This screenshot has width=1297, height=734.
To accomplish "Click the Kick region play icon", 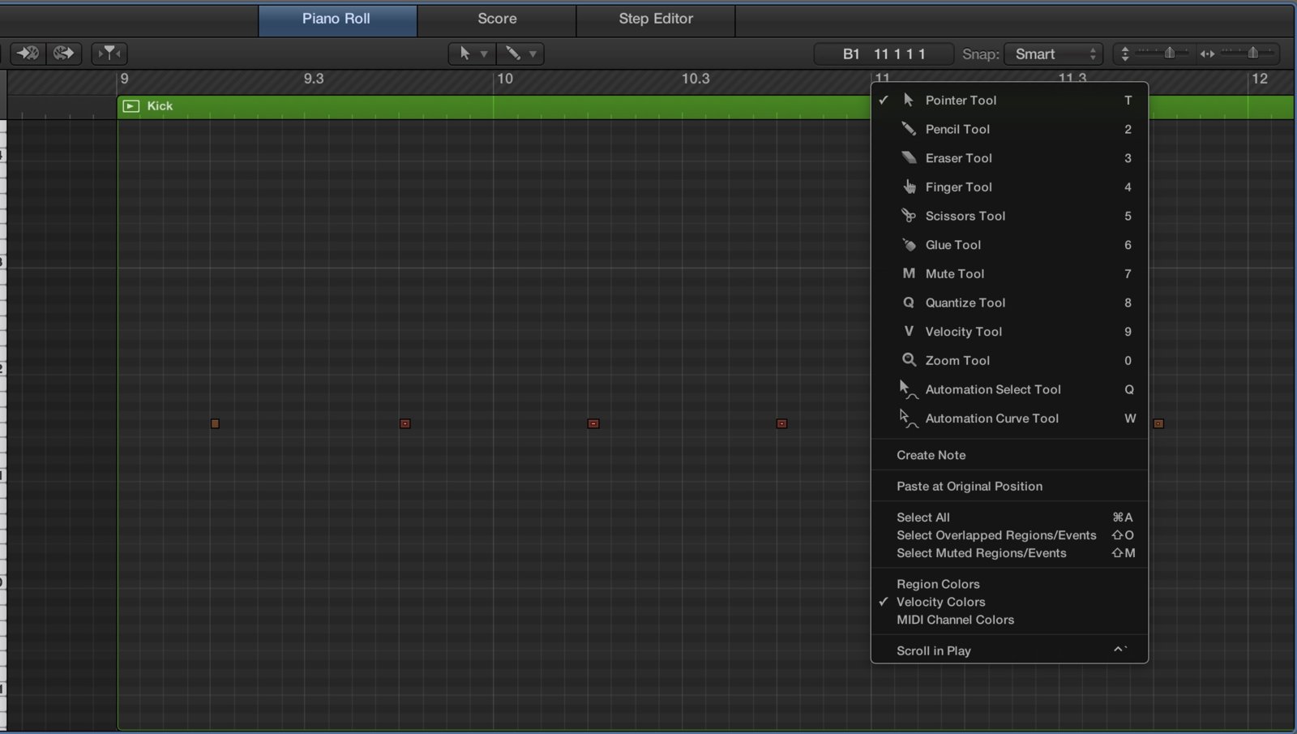I will [131, 106].
